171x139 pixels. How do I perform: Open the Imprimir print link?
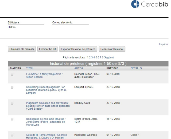click(x=164, y=44)
